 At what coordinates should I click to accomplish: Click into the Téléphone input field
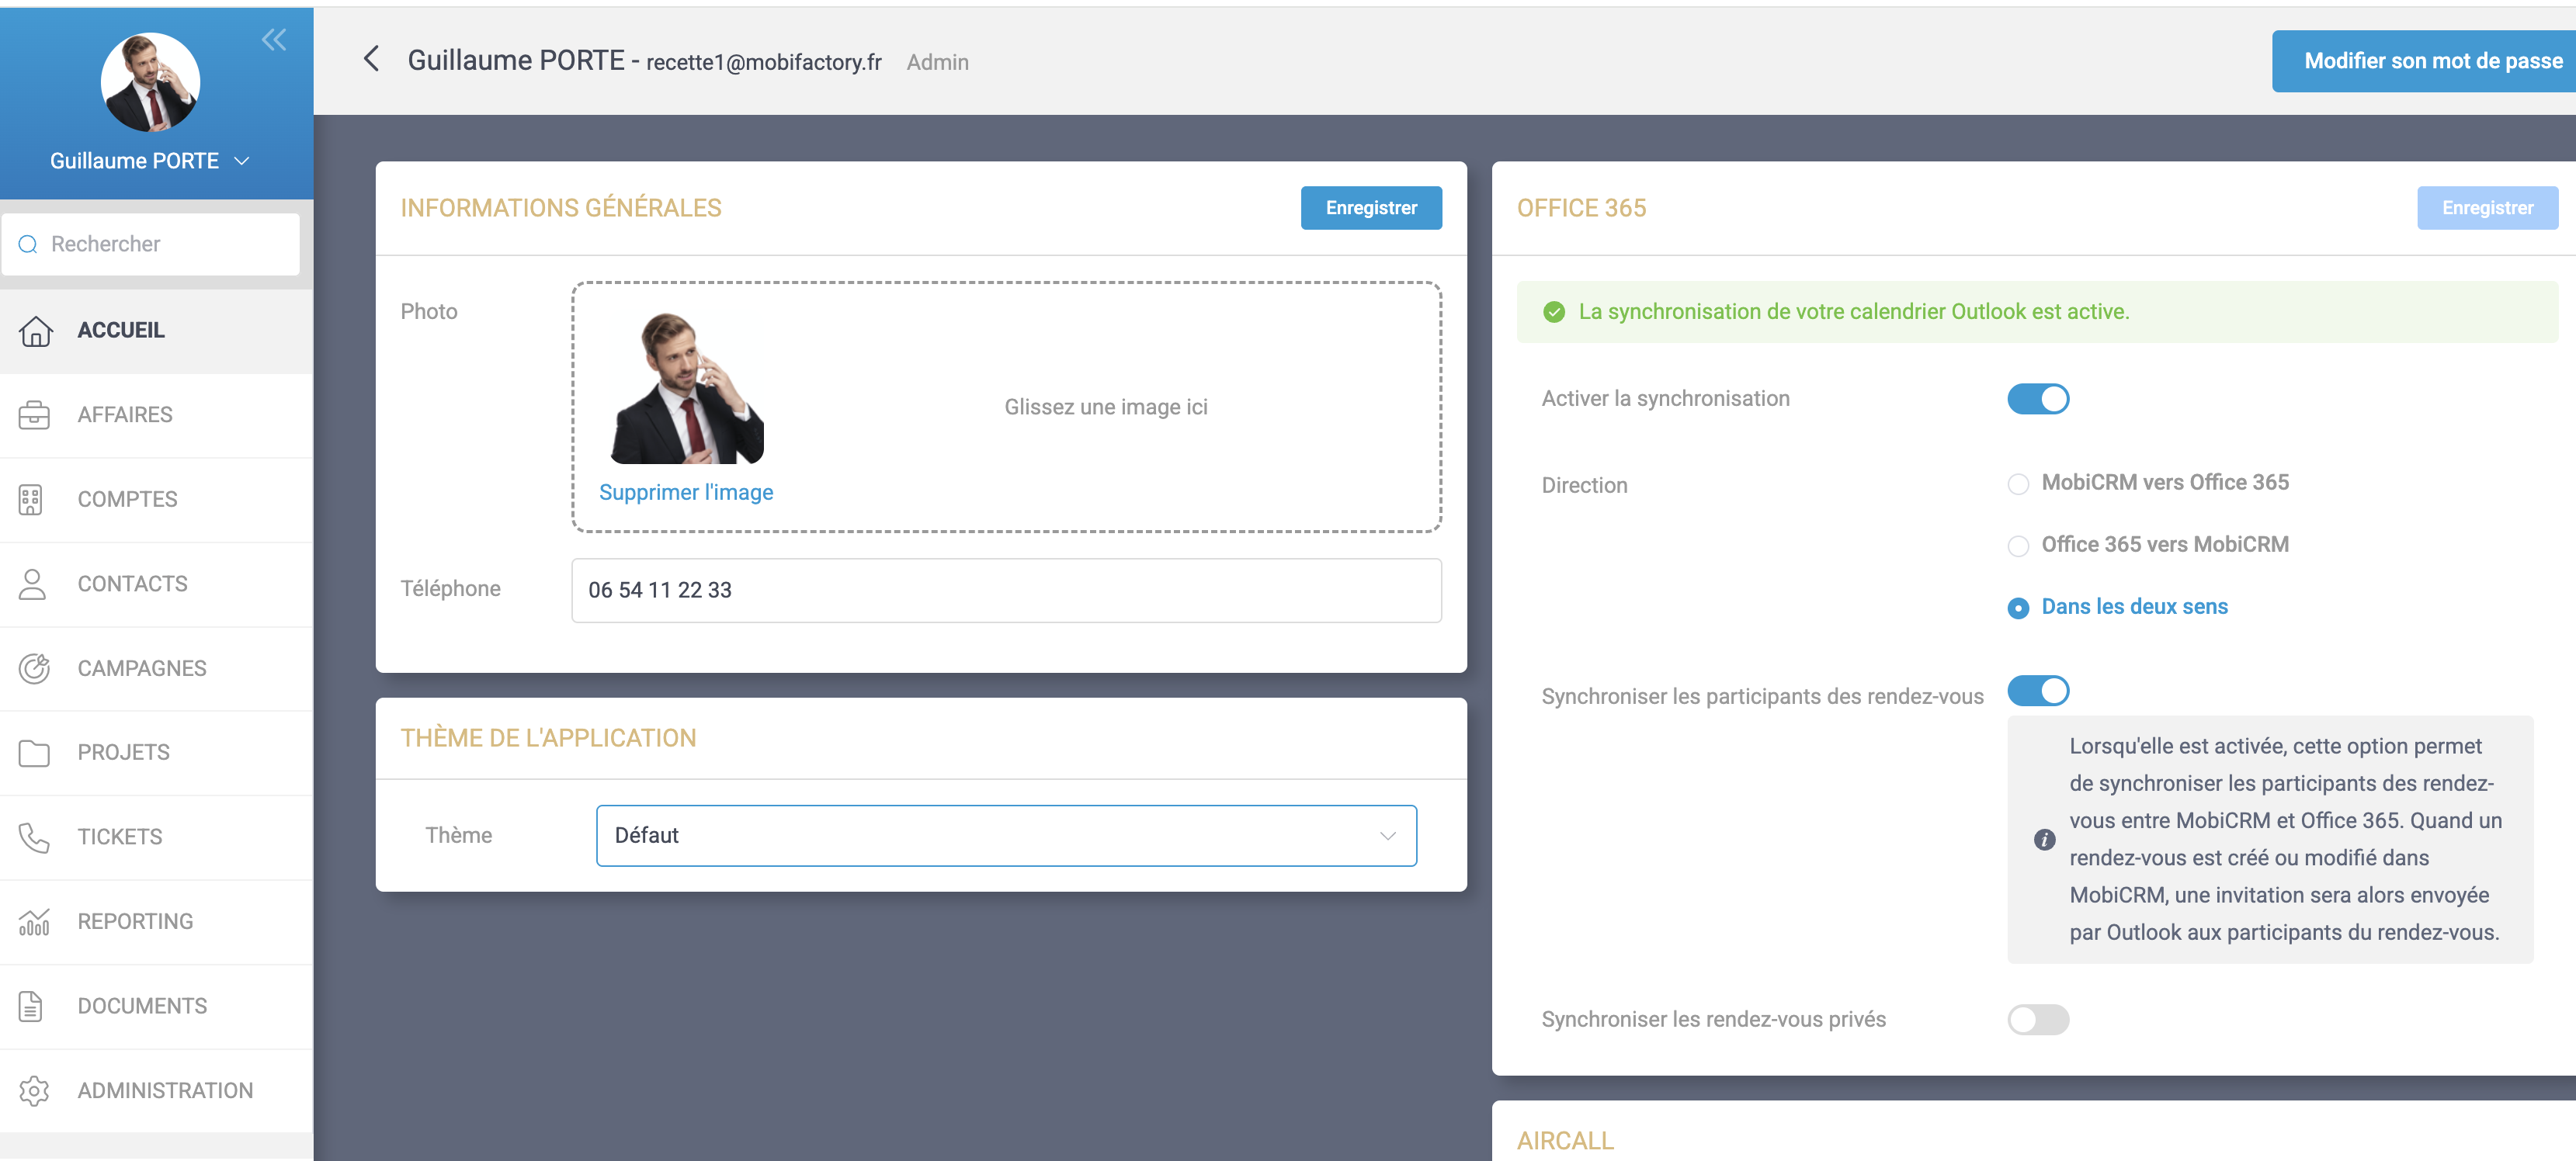[x=1005, y=590]
